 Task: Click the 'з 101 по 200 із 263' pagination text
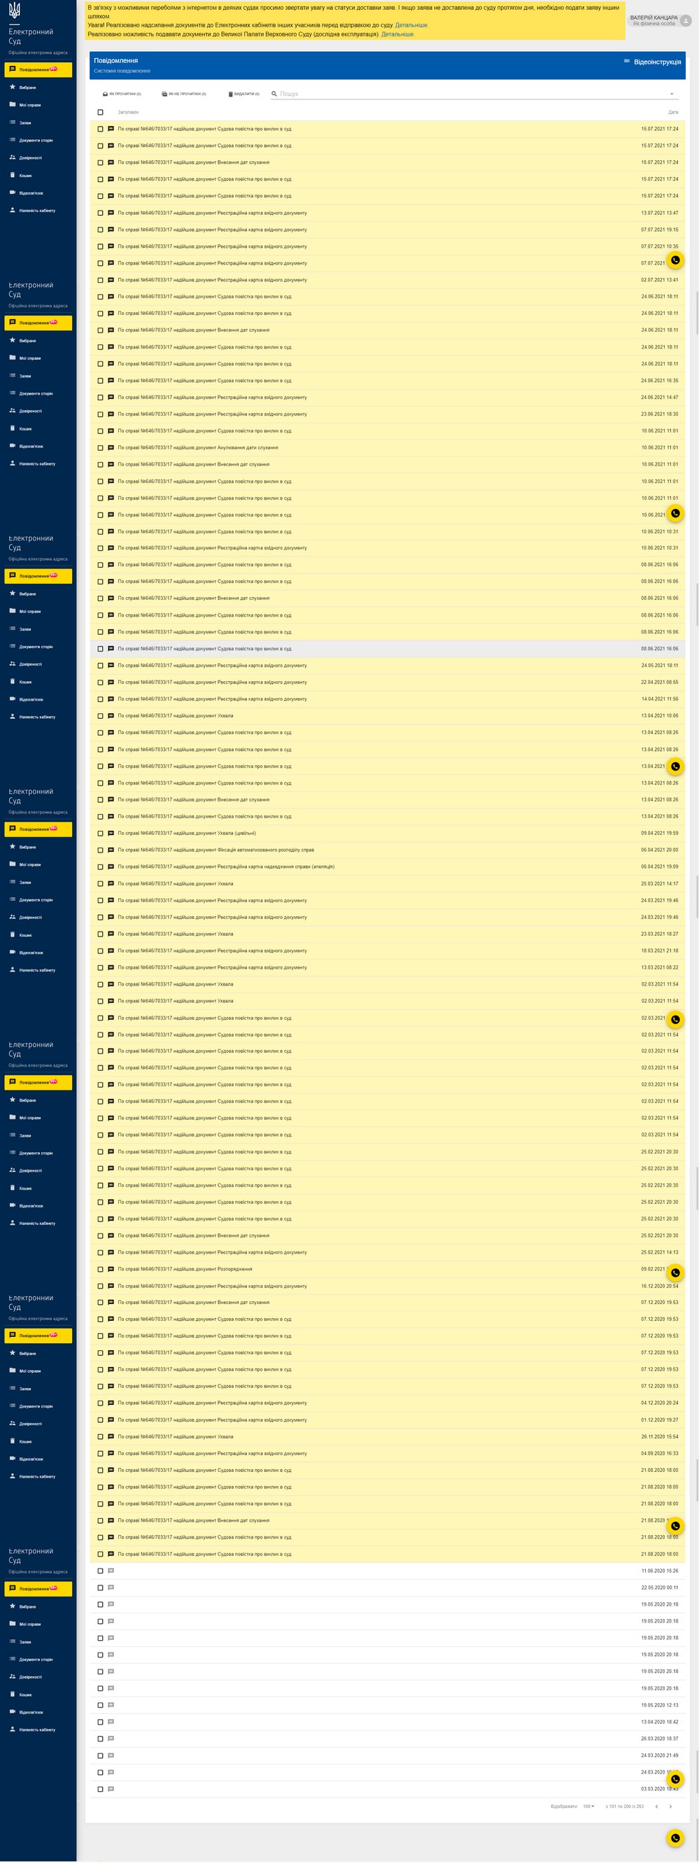[x=624, y=1806]
